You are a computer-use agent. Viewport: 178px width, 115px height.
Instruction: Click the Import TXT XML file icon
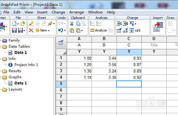(158, 27)
